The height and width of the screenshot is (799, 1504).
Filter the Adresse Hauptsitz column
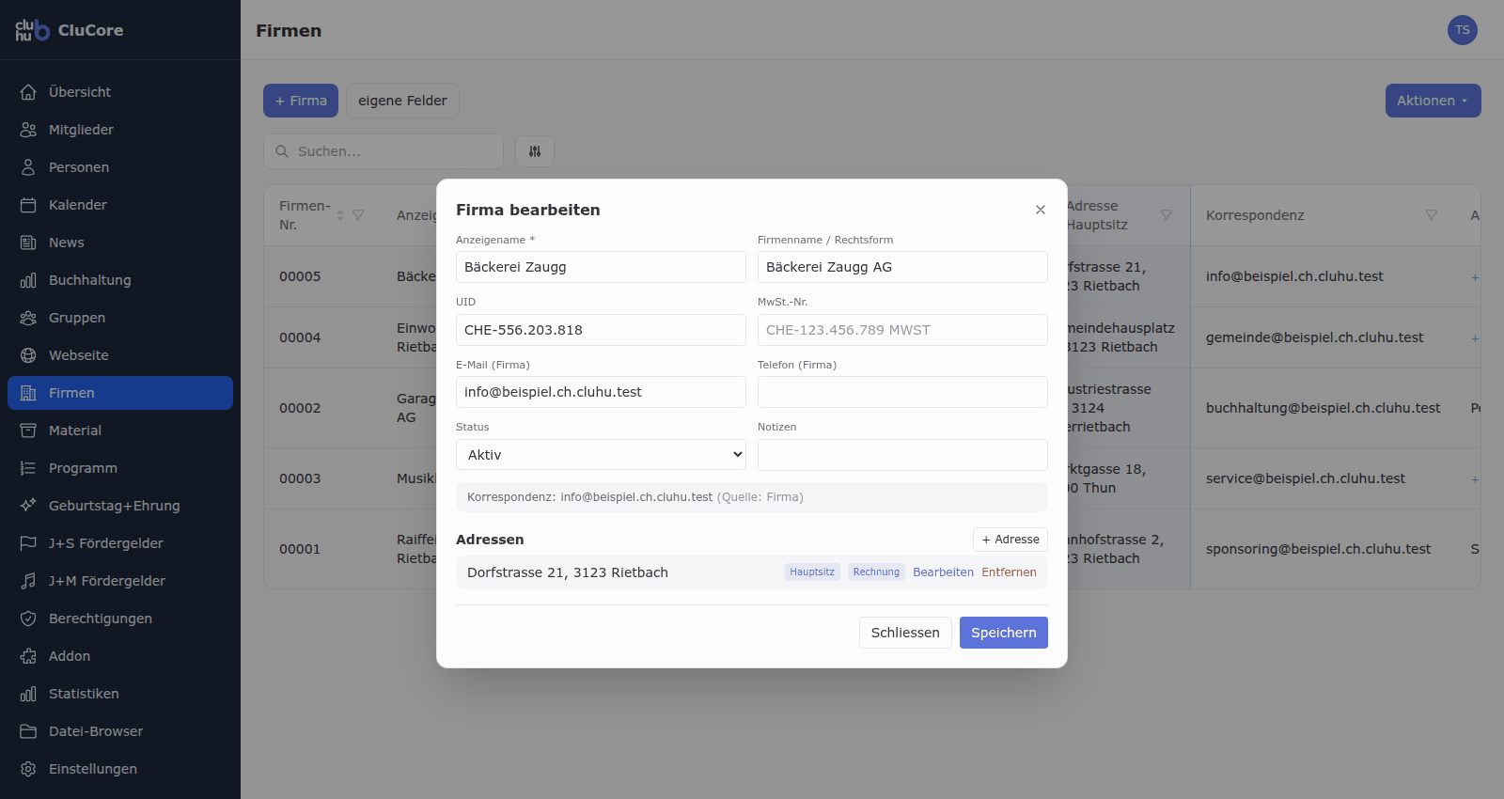tap(1167, 215)
